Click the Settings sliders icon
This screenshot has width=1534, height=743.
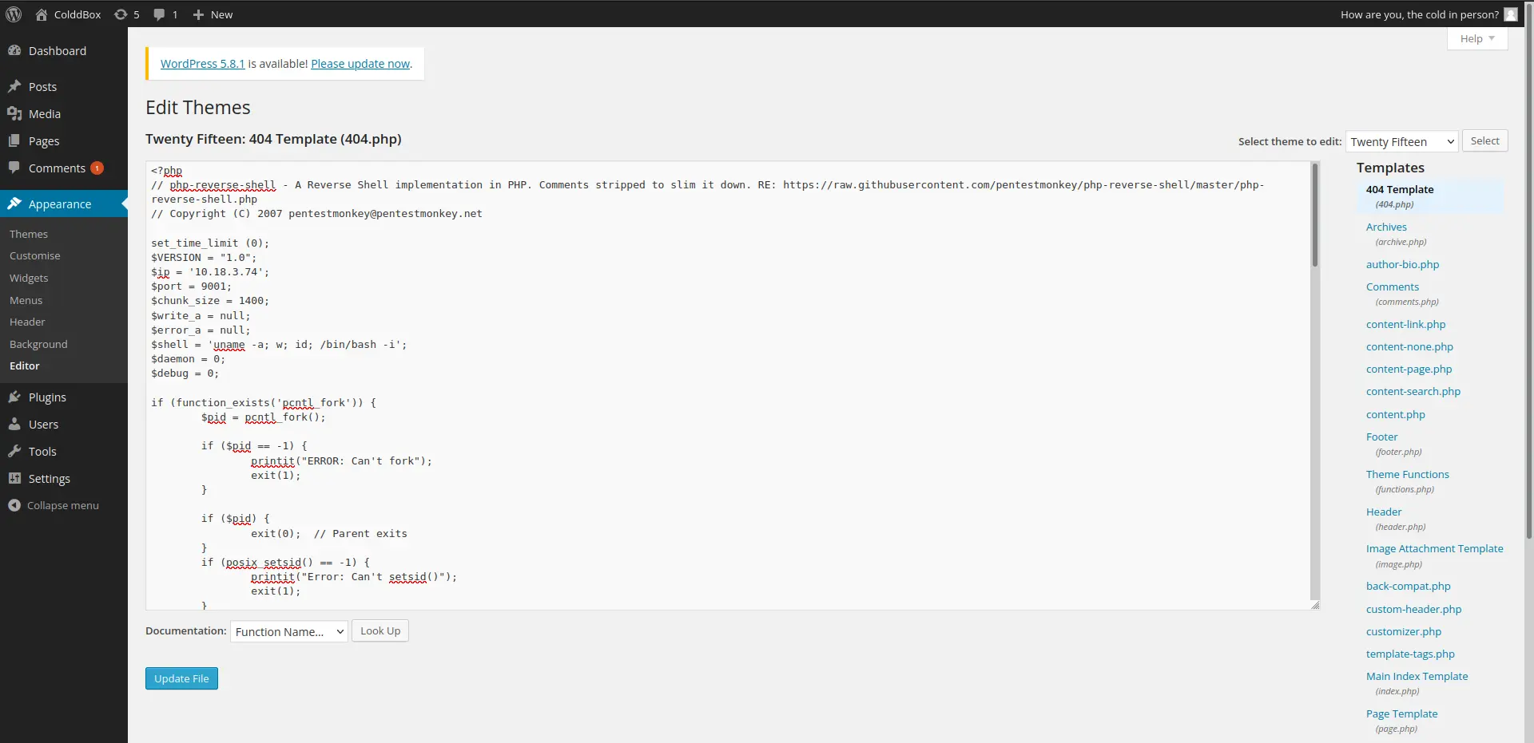[x=14, y=478]
